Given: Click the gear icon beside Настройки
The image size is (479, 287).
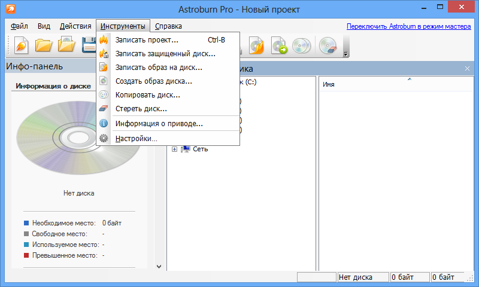Looking at the screenshot, I should [x=104, y=139].
